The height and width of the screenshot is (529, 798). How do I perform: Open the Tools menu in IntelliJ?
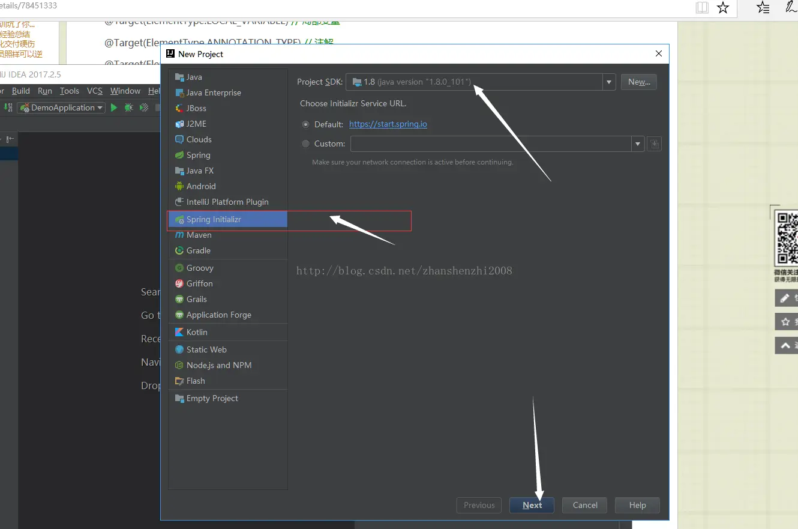[x=70, y=91]
